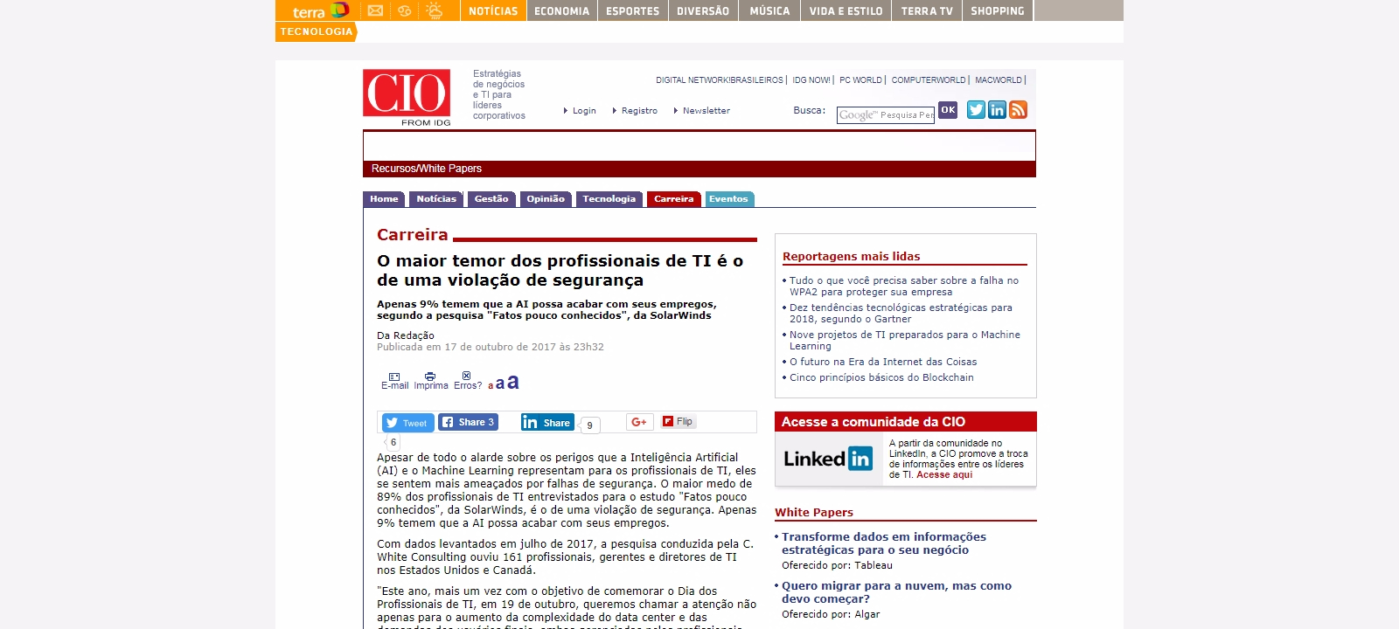
Task: Click the tweet count 6 bubble
Action: click(393, 442)
